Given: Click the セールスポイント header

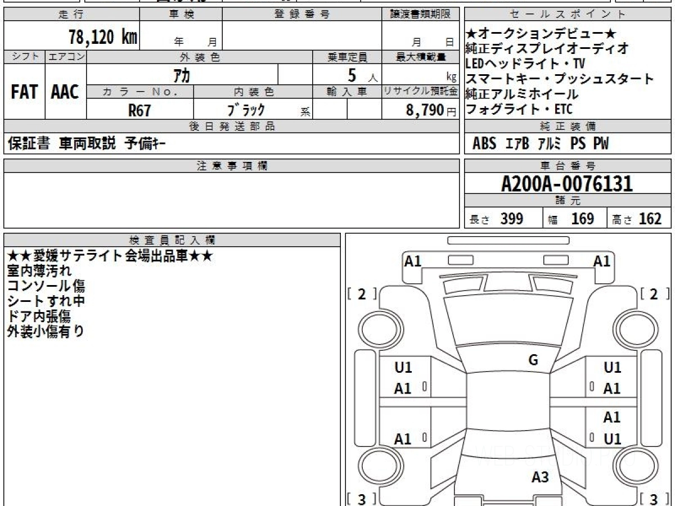Looking at the screenshot, I should coord(568,15).
